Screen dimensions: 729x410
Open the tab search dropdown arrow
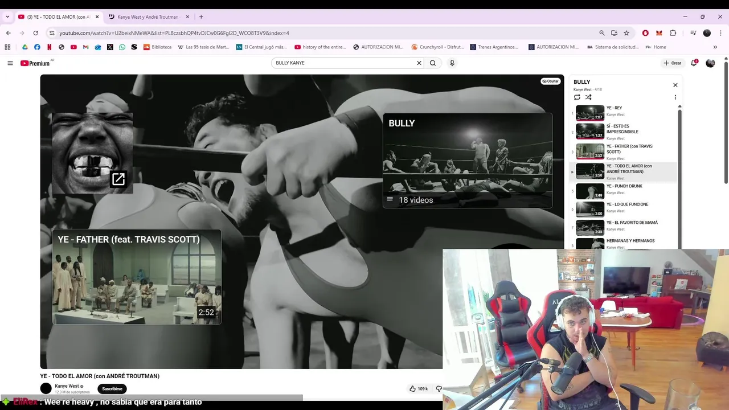coord(7,17)
